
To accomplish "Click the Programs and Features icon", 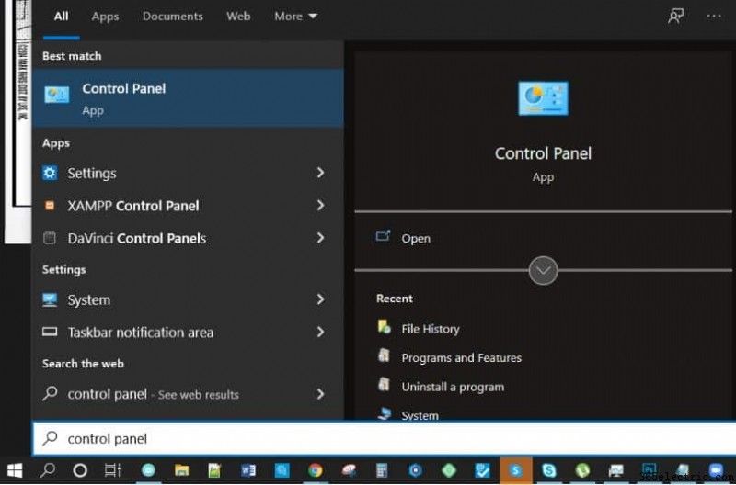I will pyautogui.click(x=384, y=356).
